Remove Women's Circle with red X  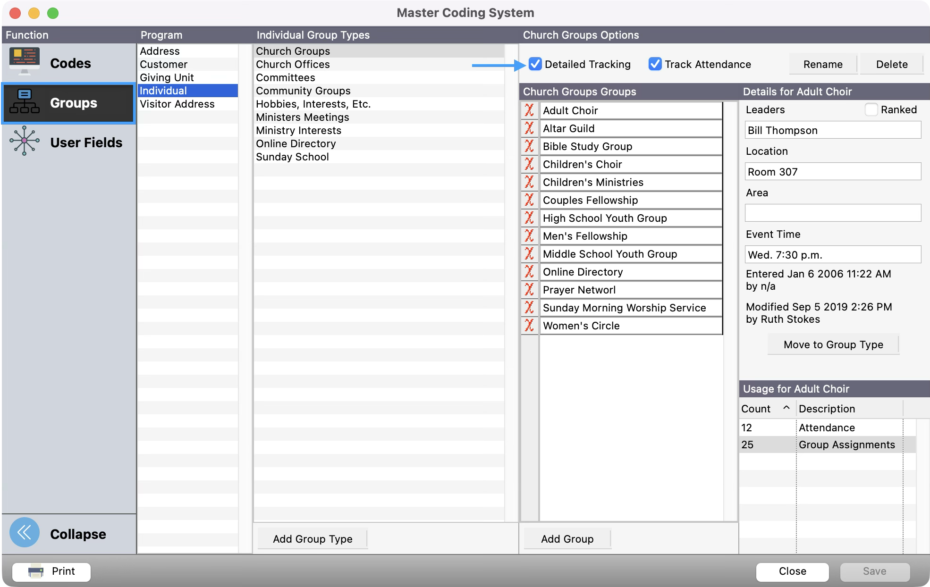(530, 326)
